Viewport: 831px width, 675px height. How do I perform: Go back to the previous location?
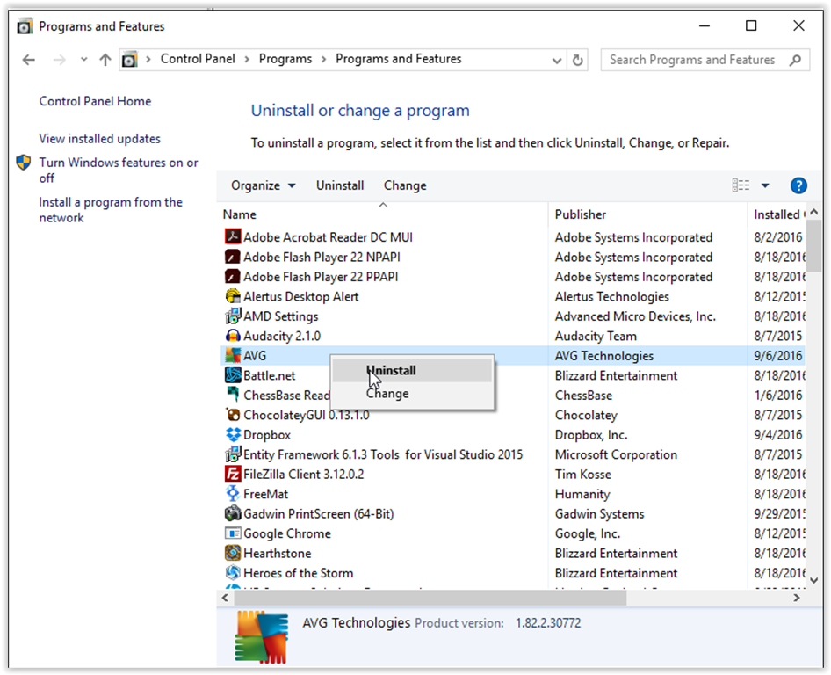pyautogui.click(x=29, y=60)
